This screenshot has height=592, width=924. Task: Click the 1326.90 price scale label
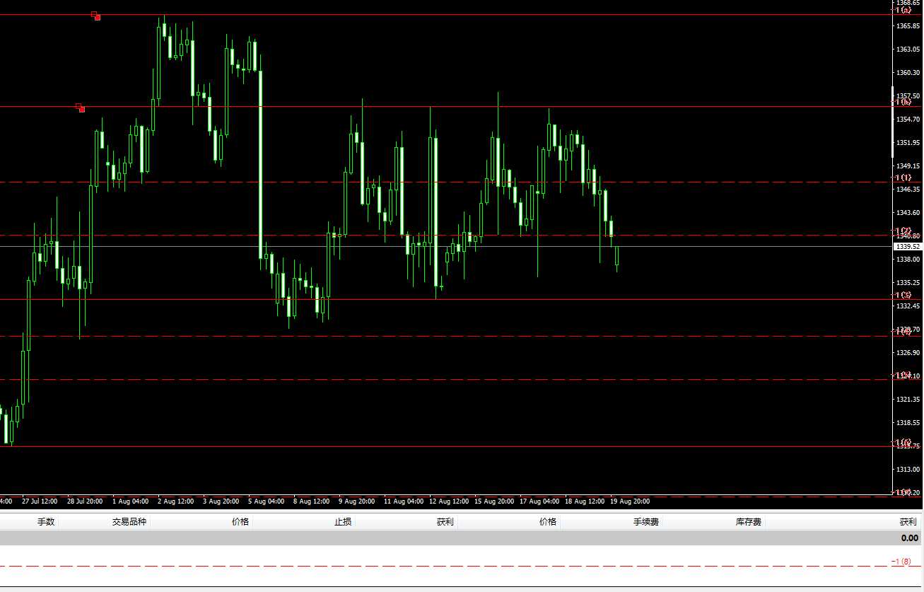908,352
